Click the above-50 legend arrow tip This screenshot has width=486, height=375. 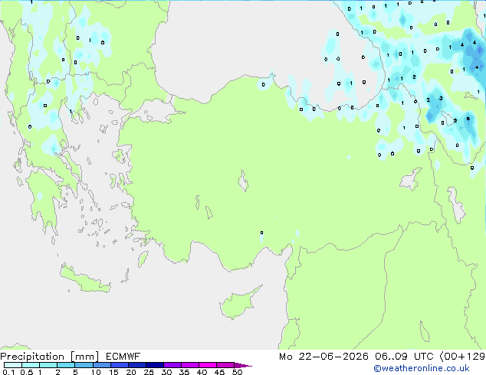243,365
